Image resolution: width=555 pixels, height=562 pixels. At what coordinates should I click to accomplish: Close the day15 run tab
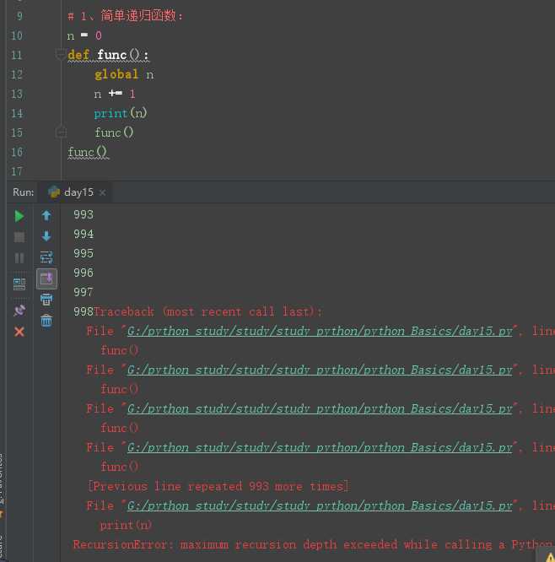coord(102,193)
